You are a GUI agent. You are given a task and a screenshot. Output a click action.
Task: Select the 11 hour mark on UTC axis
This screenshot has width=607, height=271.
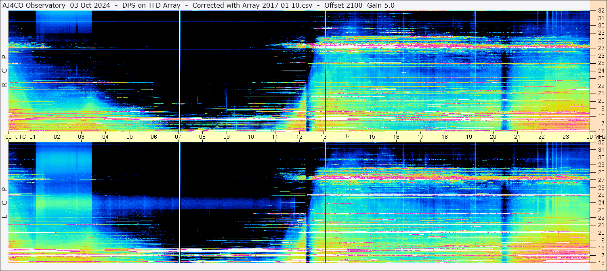(x=275, y=137)
